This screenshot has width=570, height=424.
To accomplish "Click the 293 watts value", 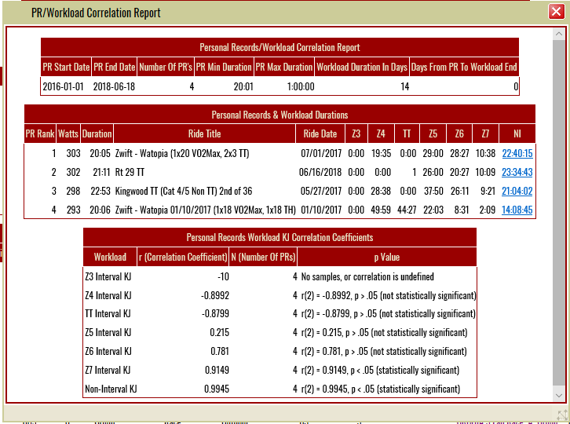I will 73,210.
